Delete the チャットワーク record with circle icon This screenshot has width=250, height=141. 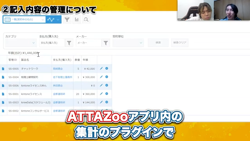point(107,69)
